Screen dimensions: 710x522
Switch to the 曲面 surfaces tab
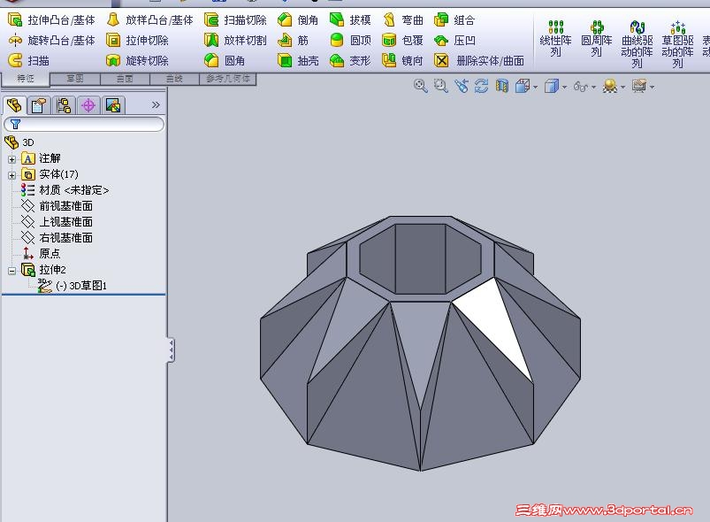[125, 79]
